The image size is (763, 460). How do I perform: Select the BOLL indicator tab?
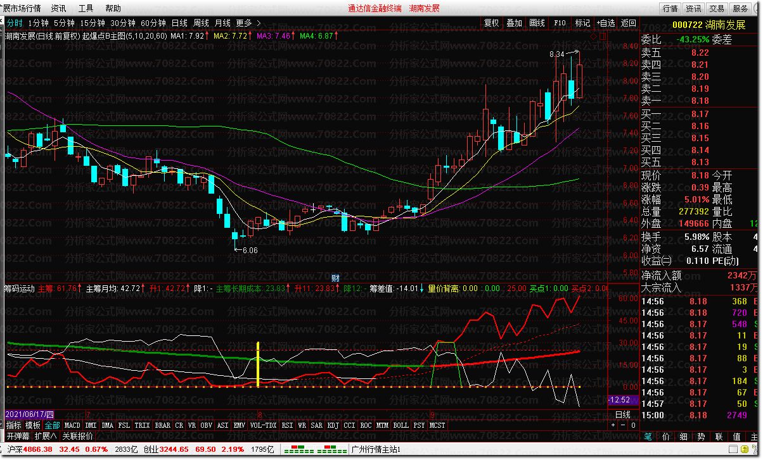401,425
